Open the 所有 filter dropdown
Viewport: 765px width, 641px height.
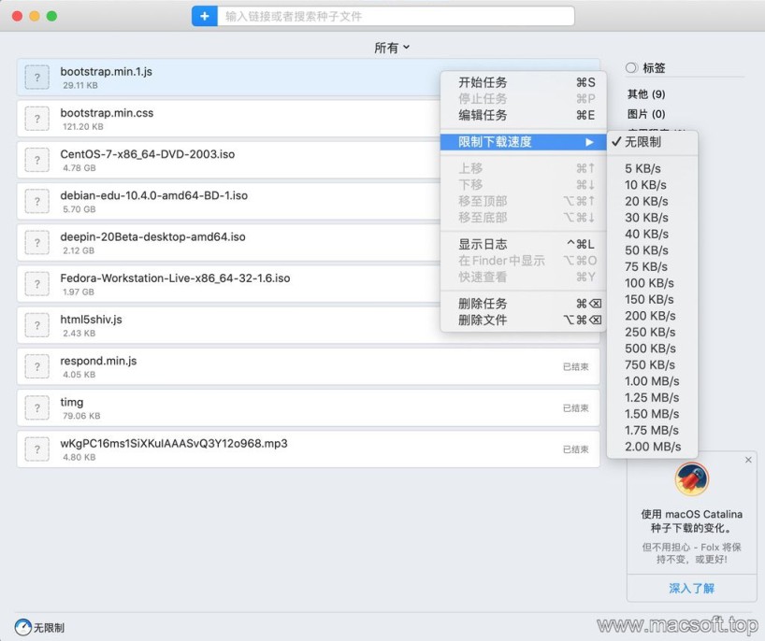point(392,48)
